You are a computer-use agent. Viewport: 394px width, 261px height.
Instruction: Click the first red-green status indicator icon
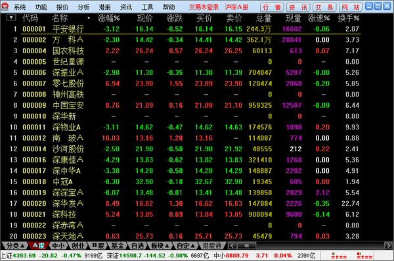click(339, 256)
